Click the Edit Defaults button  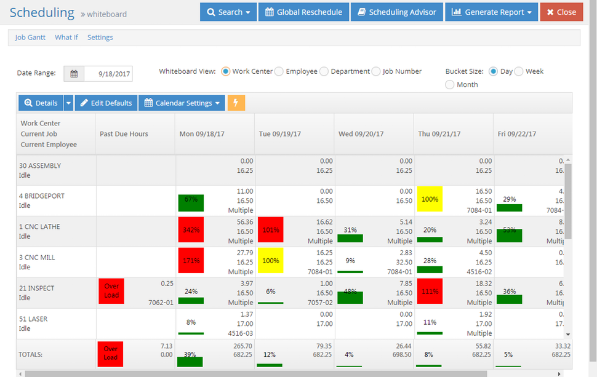click(x=106, y=102)
